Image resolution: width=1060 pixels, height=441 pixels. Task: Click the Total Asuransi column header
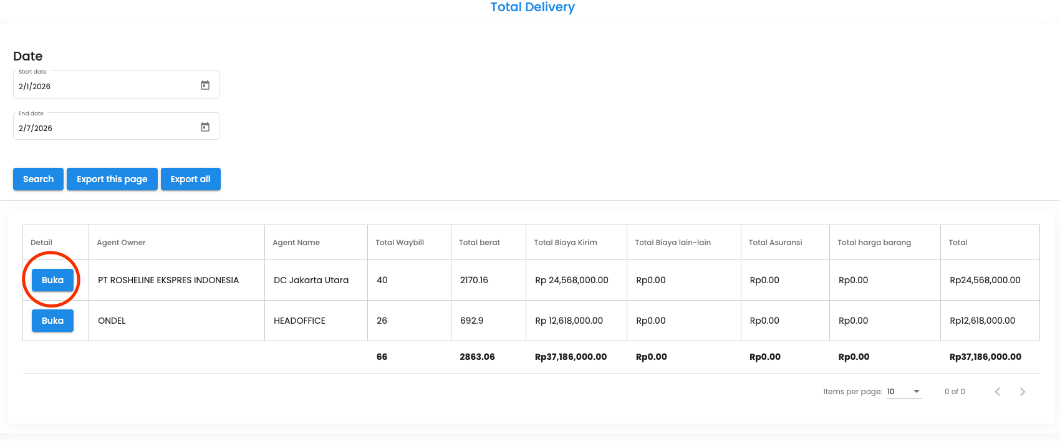click(x=775, y=243)
